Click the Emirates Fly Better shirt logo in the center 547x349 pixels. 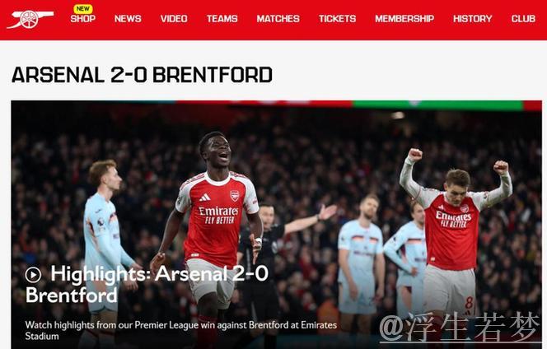tap(219, 215)
